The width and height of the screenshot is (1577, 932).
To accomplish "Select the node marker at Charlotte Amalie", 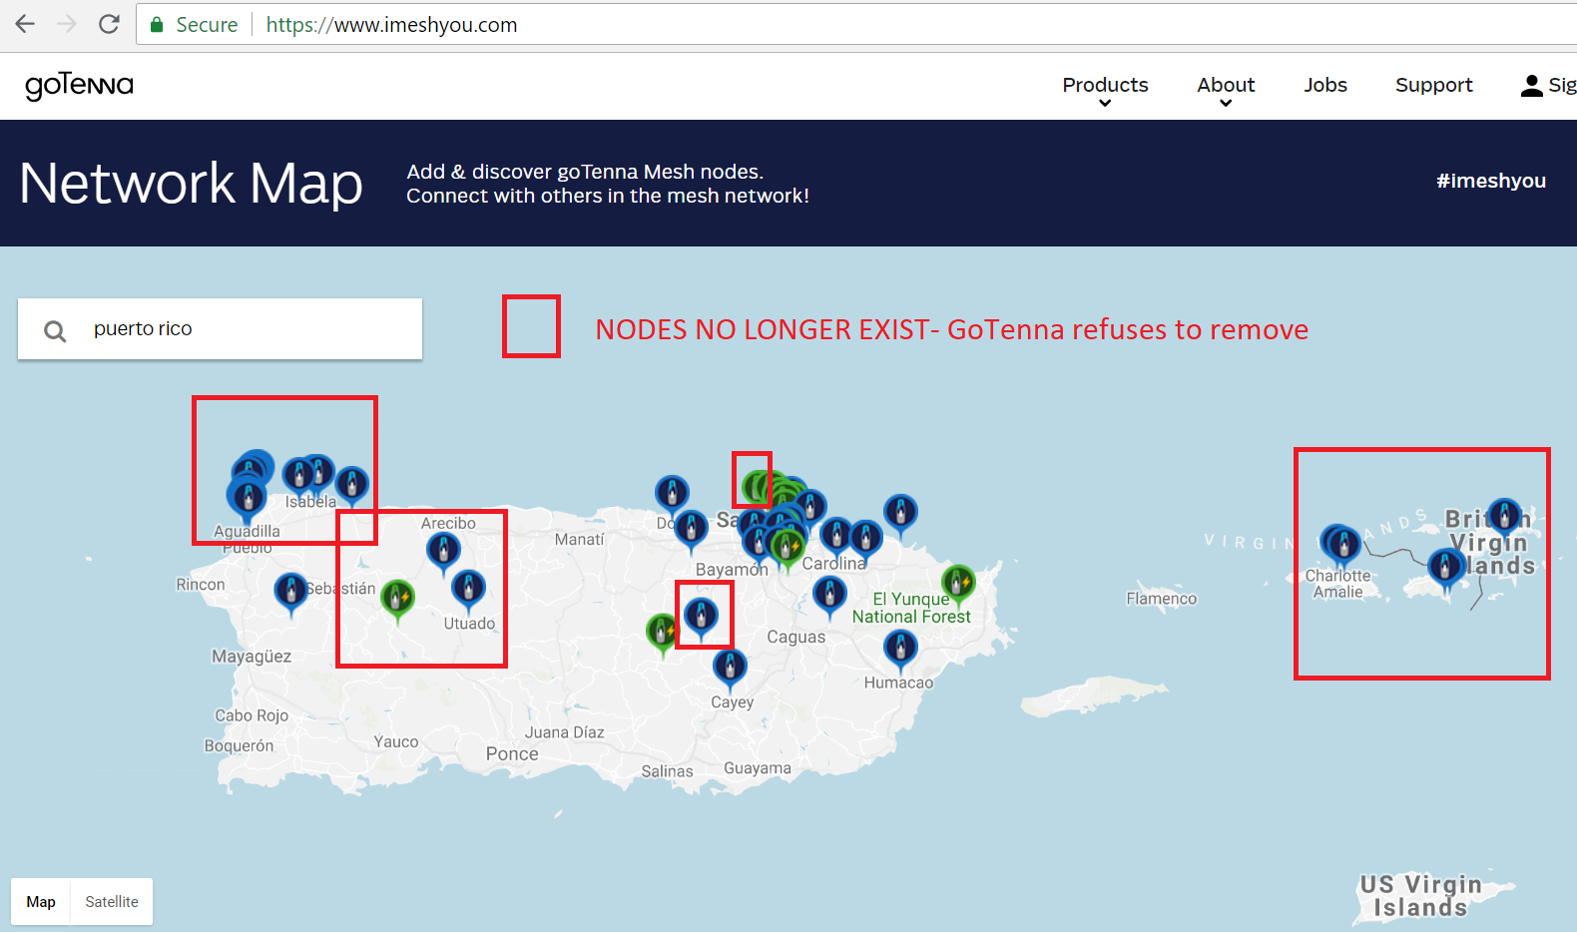I will point(1342,544).
